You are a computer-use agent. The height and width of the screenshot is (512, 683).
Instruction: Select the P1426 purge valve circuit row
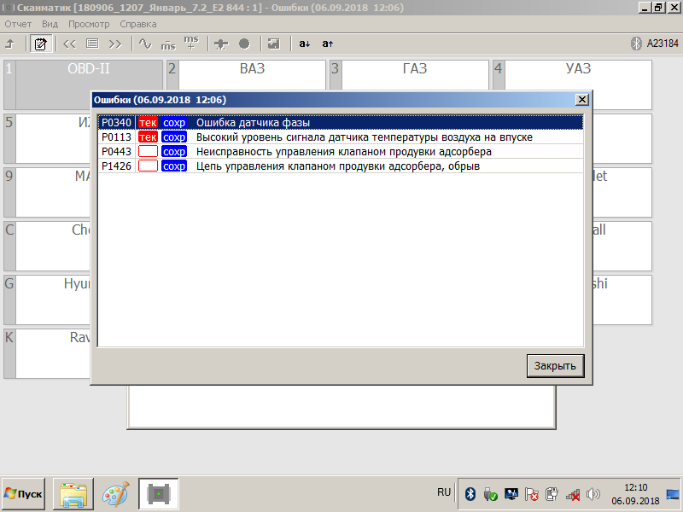coord(340,166)
